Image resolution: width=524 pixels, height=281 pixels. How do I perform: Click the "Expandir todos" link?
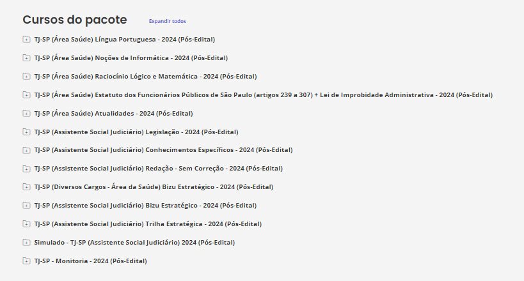click(168, 21)
